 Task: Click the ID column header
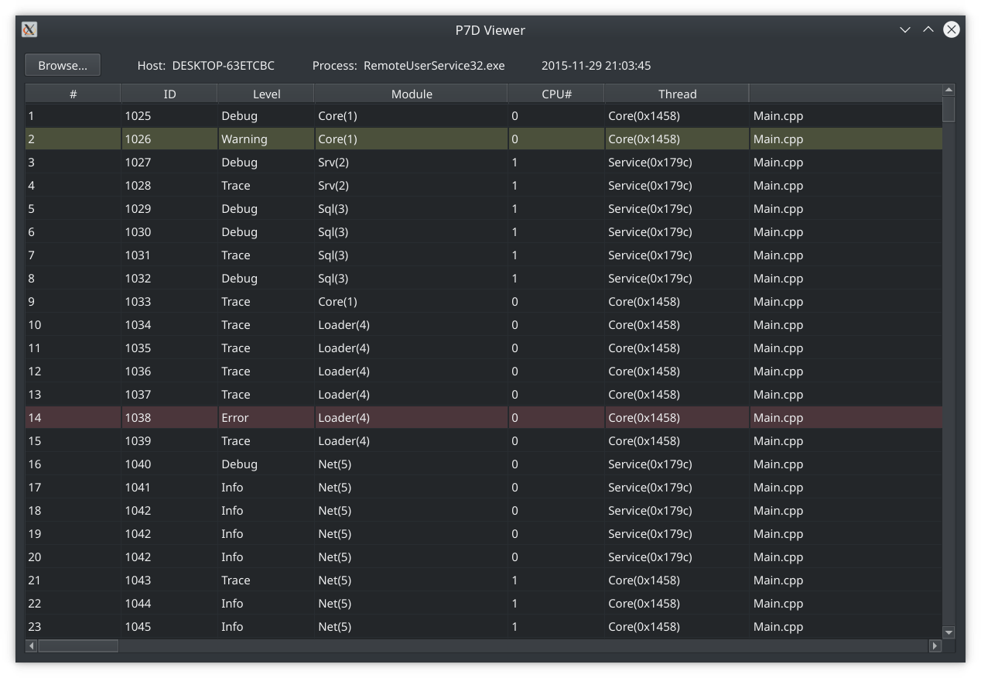pos(169,94)
